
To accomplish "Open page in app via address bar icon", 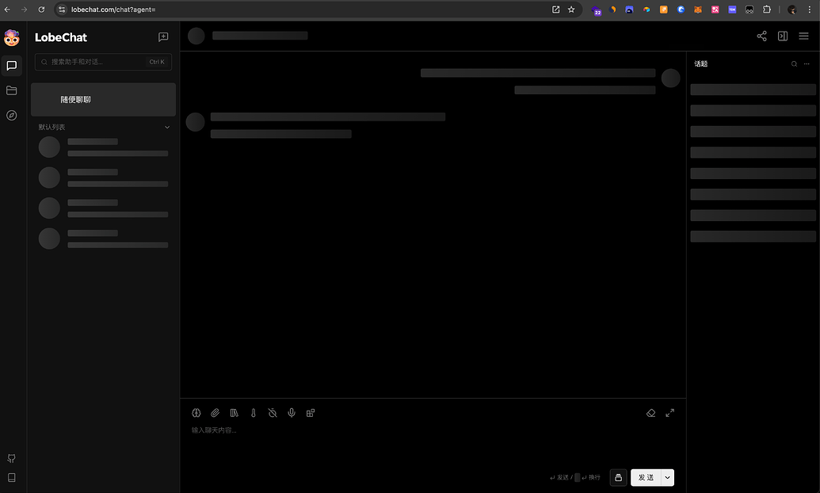I will pyautogui.click(x=555, y=10).
